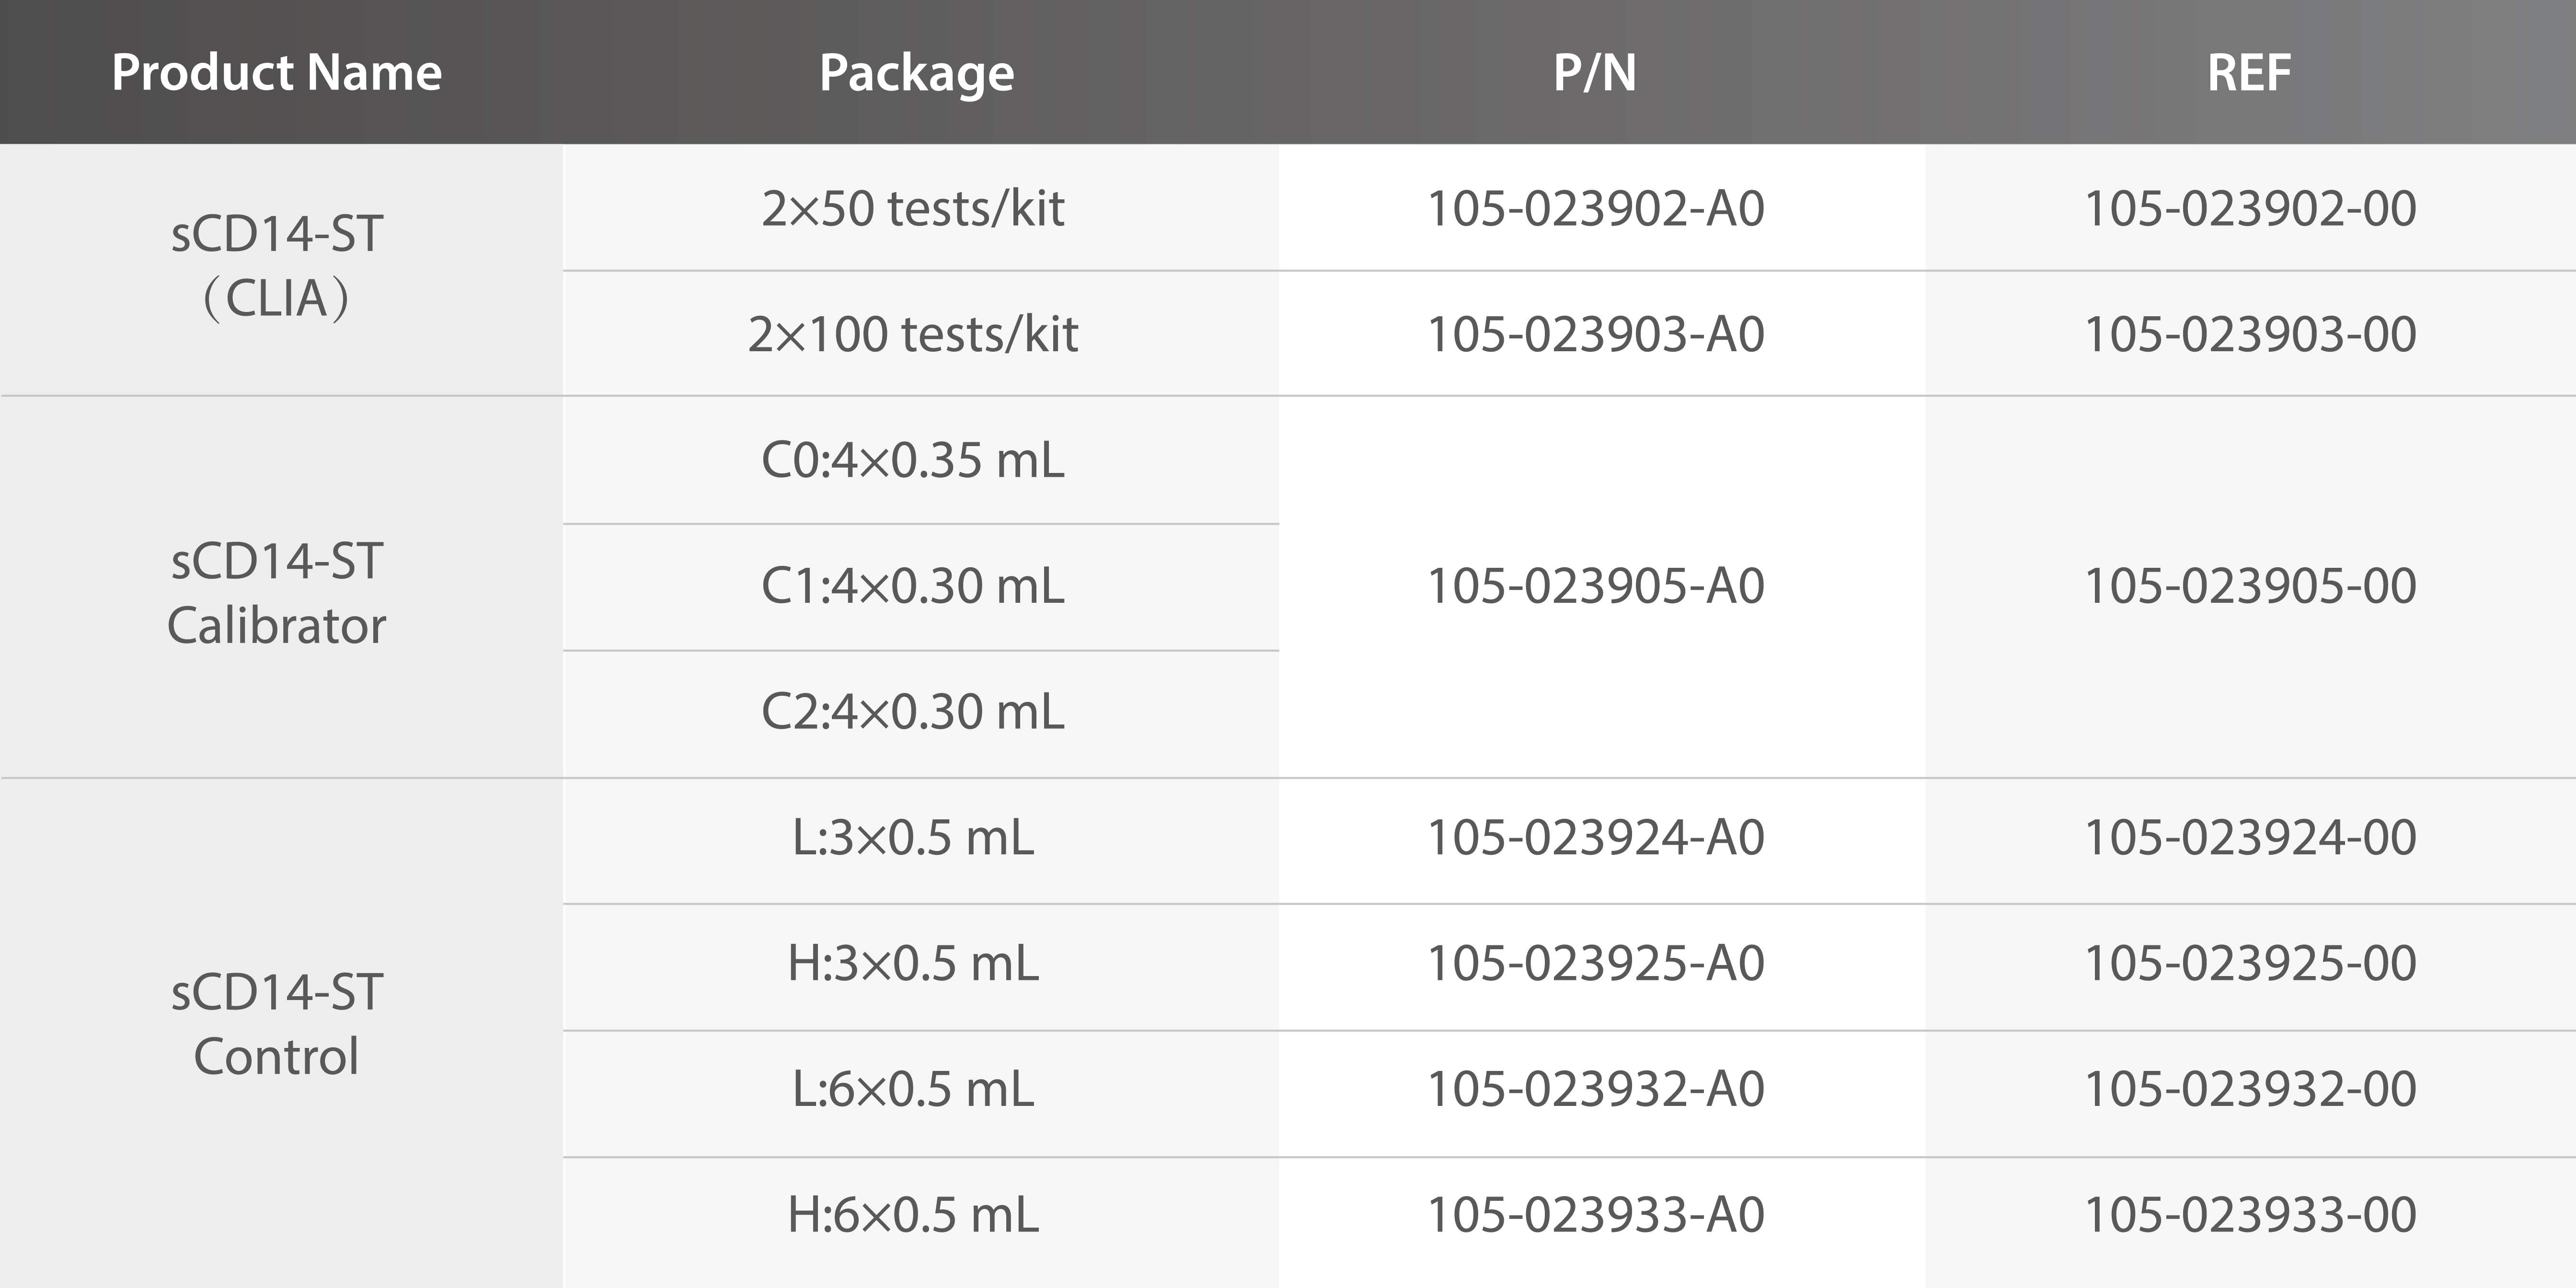Select the sCD14-ST Calibrator product cell
The height and width of the screenshot is (1288, 2576).
[x=276, y=593]
